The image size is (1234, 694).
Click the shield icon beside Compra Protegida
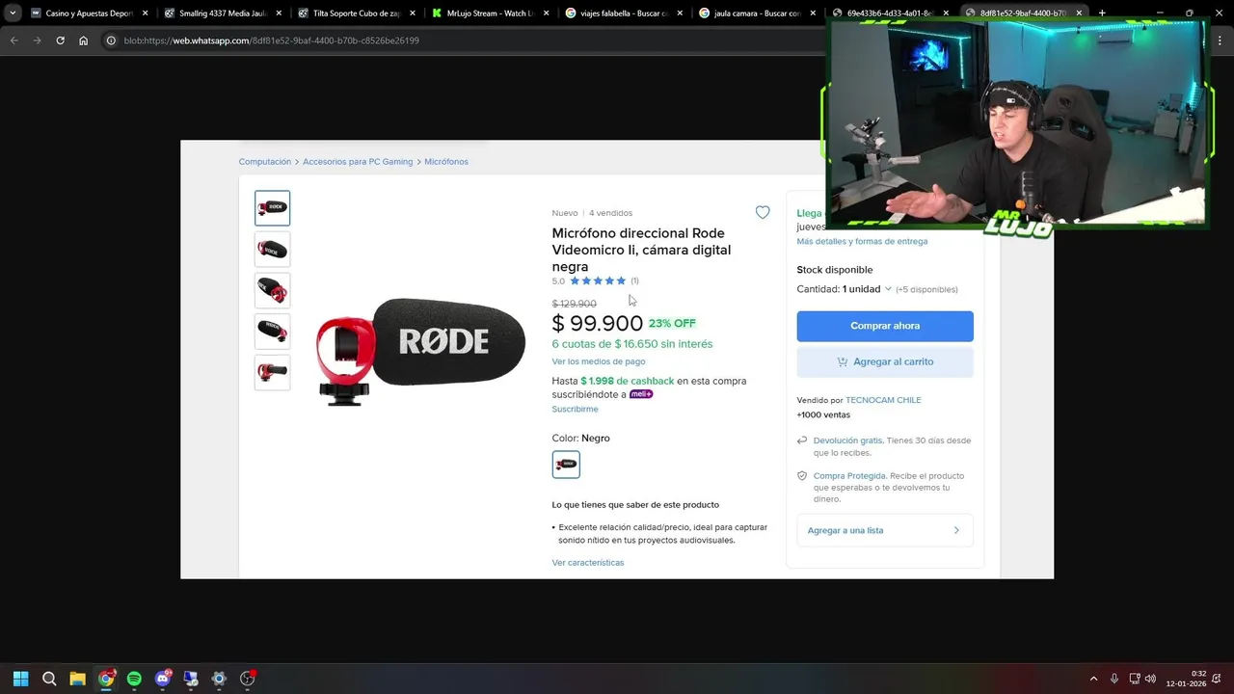point(802,476)
